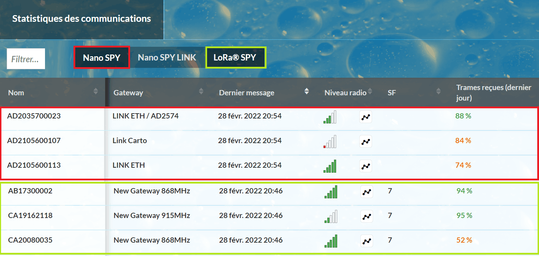Viewport: 539px width, 256px height.
Task: Open history graph icon for AD2105600107
Action: (x=366, y=141)
